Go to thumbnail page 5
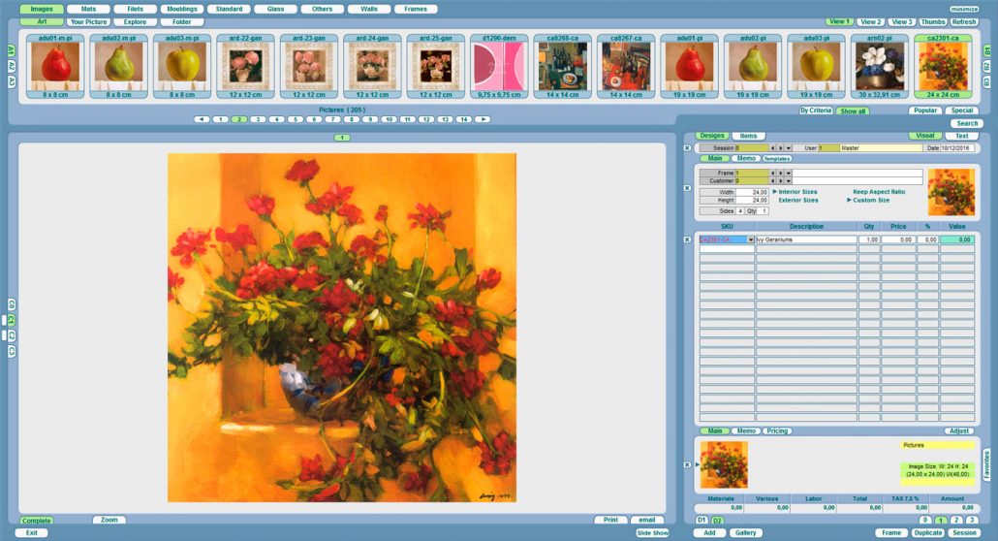998x541 pixels. [295, 119]
